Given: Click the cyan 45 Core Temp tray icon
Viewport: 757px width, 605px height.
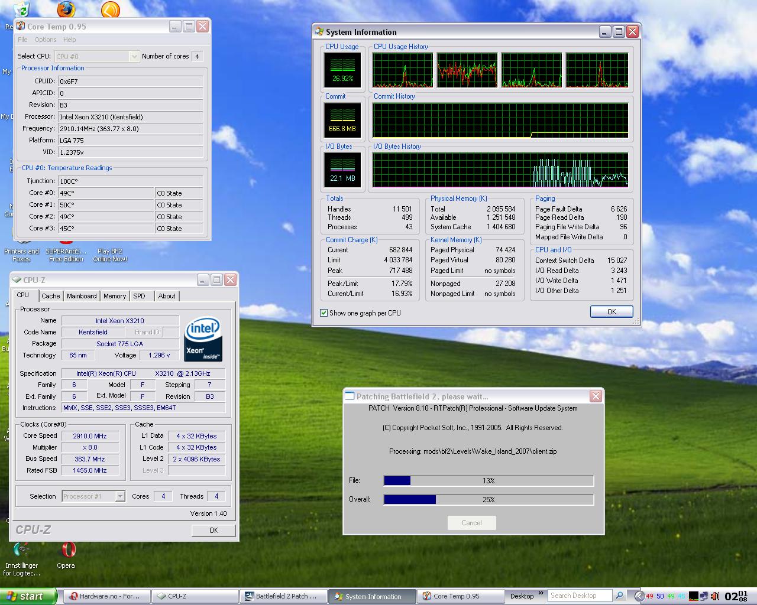Looking at the screenshot, I should point(681,596).
